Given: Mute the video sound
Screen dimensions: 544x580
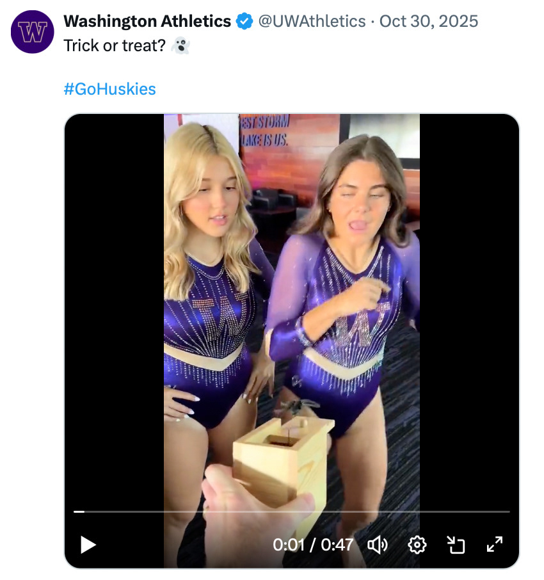Looking at the screenshot, I should (x=378, y=545).
